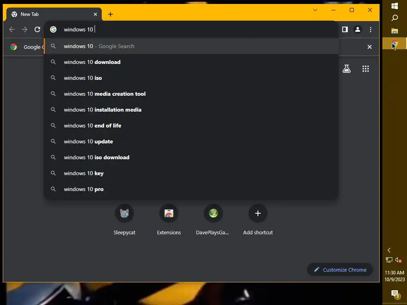Image resolution: width=407 pixels, height=305 pixels.
Task: Click the Chrome taskbar icon
Action: coord(395,44)
